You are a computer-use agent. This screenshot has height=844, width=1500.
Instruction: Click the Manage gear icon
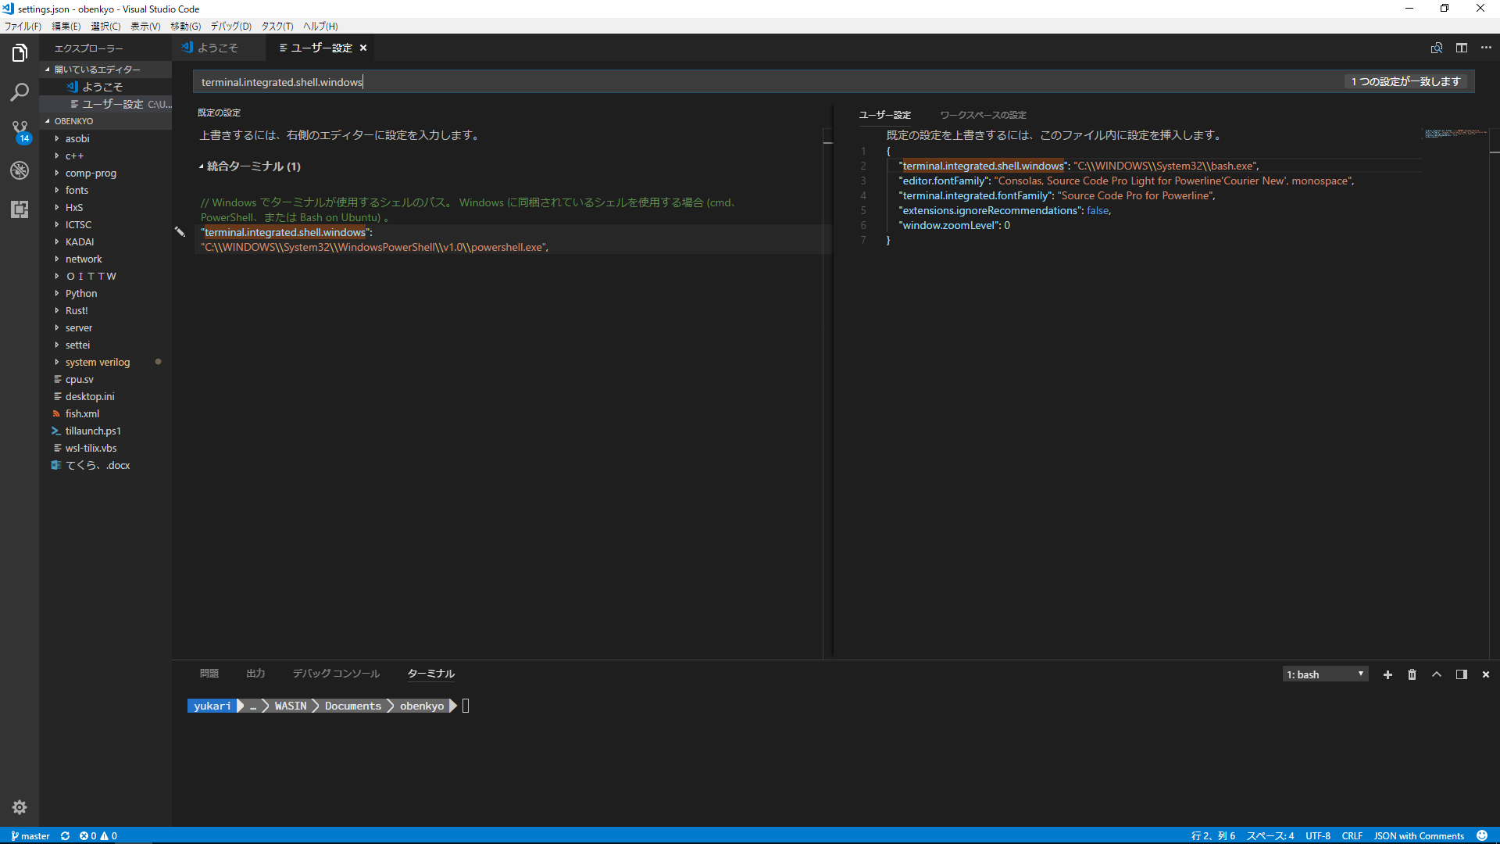tap(20, 807)
